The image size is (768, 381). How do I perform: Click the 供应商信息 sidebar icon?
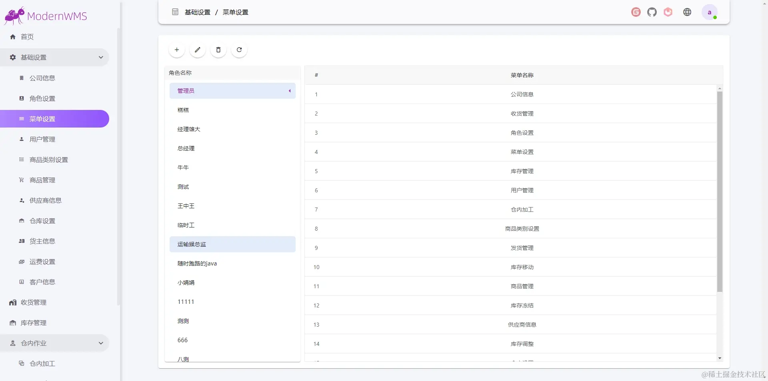pos(22,200)
